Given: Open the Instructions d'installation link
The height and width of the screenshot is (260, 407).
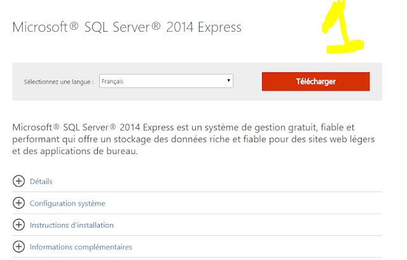Looking at the screenshot, I should click(x=72, y=225).
